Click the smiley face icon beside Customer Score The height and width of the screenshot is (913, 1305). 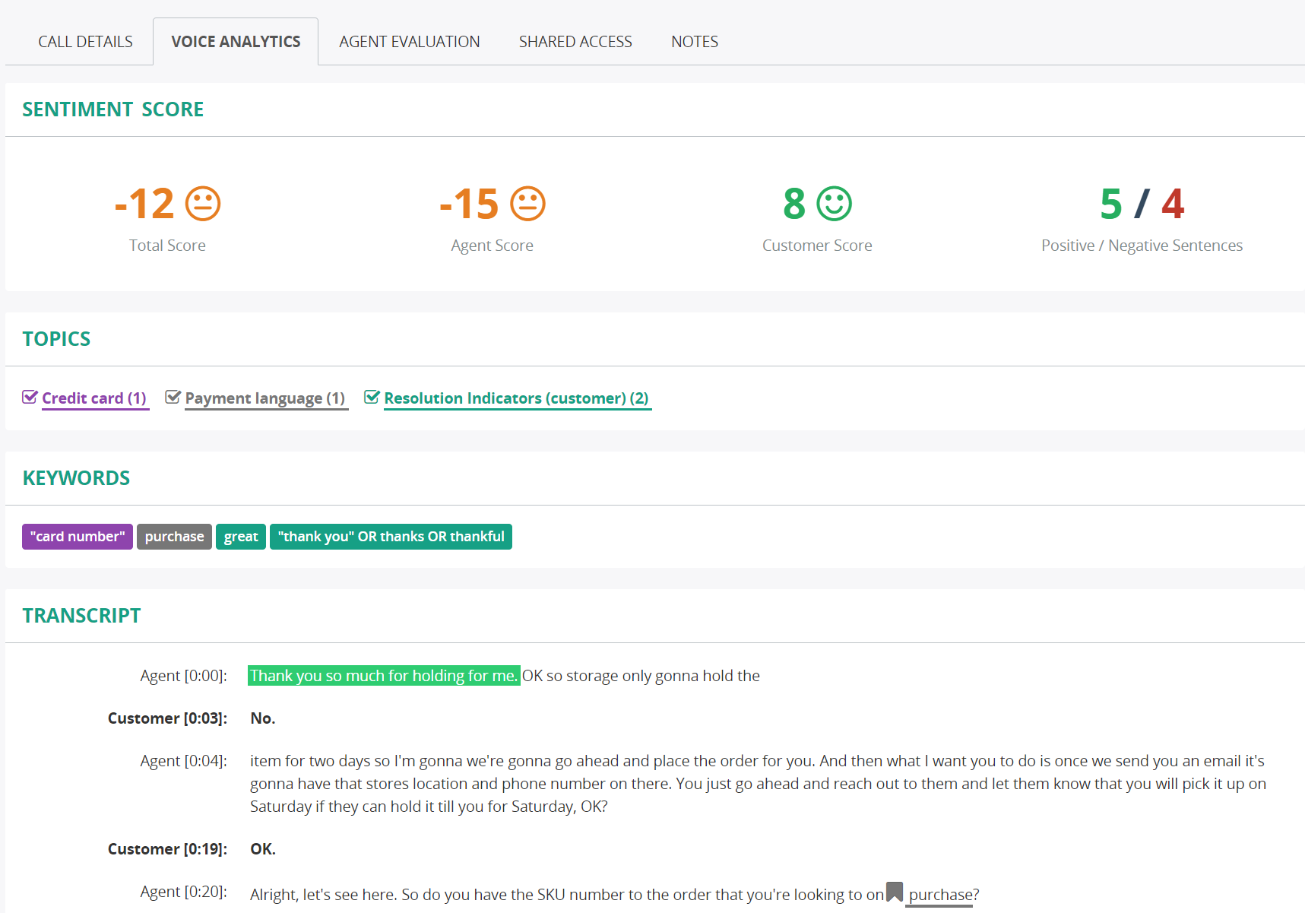835,204
